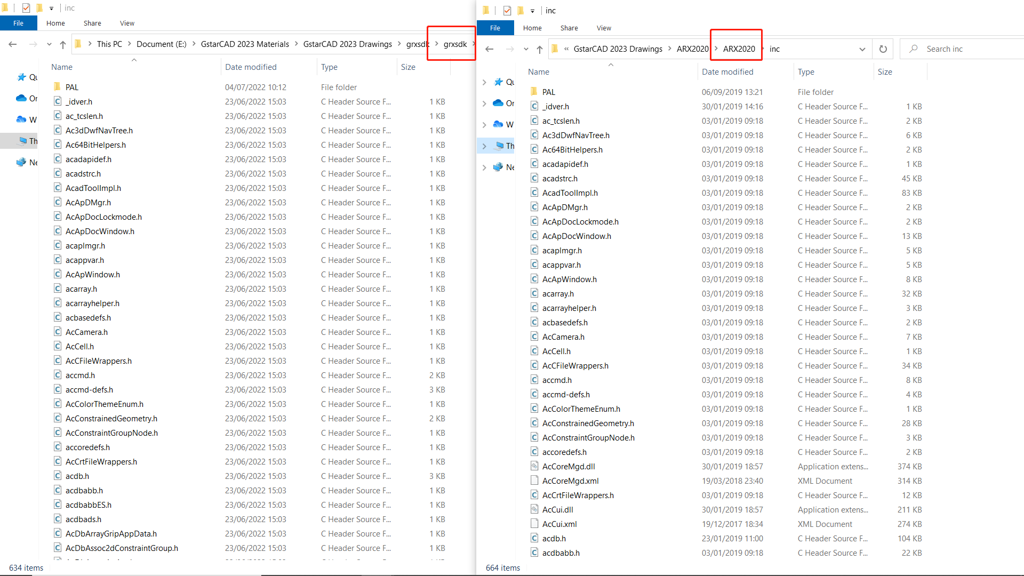Image resolution: width=1024 pixels, height=576 pixels.
Task: Select AcCoreMgd.dll file icon
Action: [x=534, y=466]
